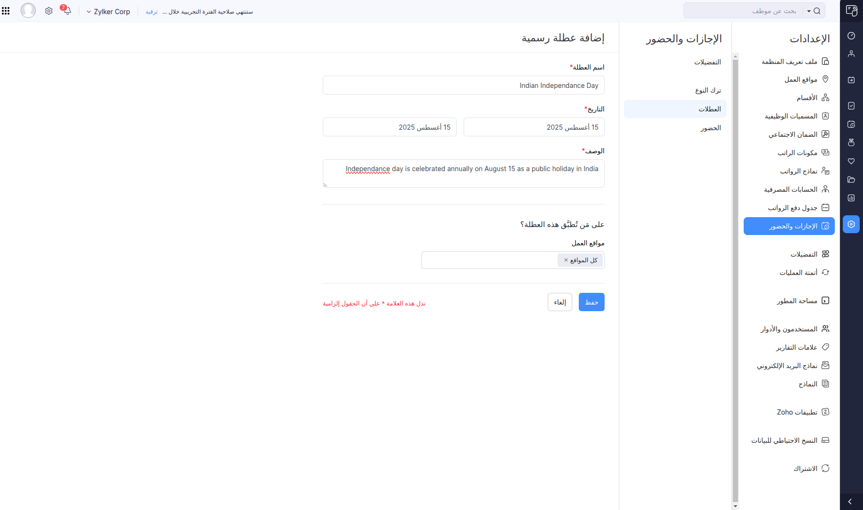Open the employees person icon in rail
863x510 pixels.
pos(851,54)
